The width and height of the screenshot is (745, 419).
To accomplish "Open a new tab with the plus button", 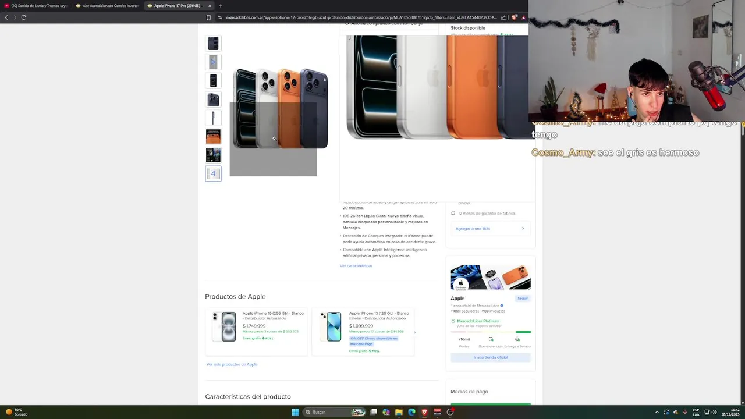I will pyautogui.click(x=220, y=6).
